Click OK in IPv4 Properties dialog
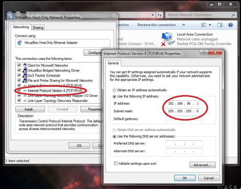 [x=185, y=178]
